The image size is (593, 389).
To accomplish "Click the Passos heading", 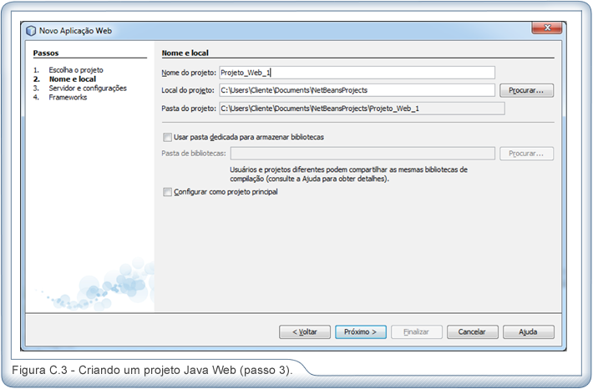I will pyautogui.click(x=46, y=53).
